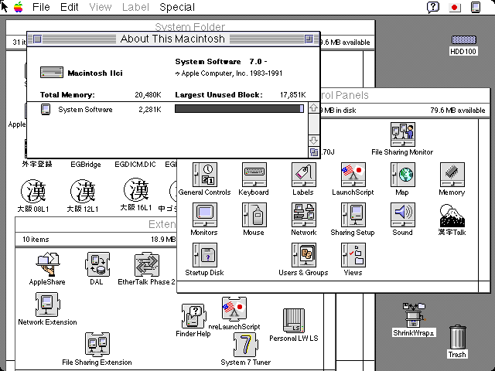This screenshot has width=495, height=371.
Task: Click the EGDICM.DIC file label
Action: [x=135, y=165]
